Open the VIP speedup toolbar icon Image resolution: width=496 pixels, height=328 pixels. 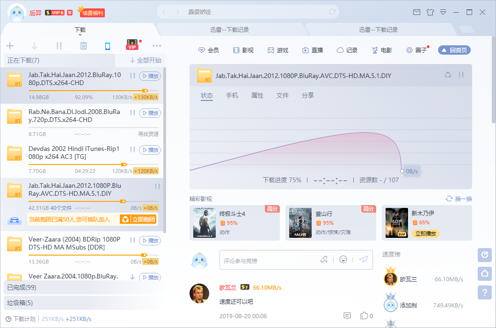click(x=132, y=45)
